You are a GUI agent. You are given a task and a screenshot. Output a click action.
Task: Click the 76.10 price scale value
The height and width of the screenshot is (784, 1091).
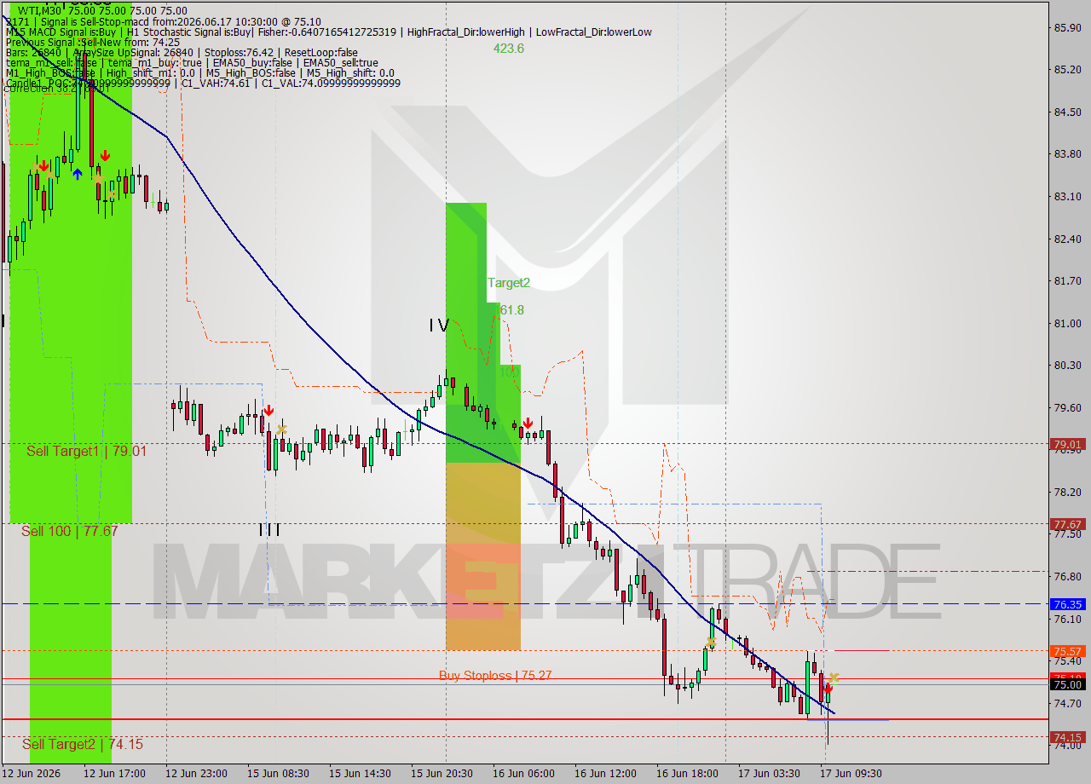click(x=1068, y=619)
